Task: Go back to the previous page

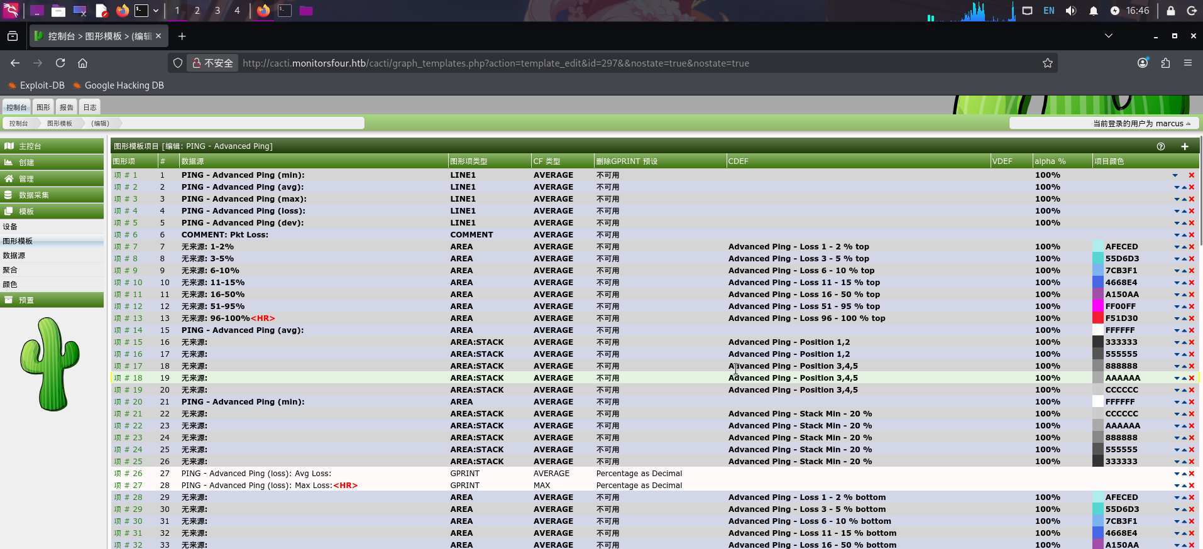Action: [15, 63]
